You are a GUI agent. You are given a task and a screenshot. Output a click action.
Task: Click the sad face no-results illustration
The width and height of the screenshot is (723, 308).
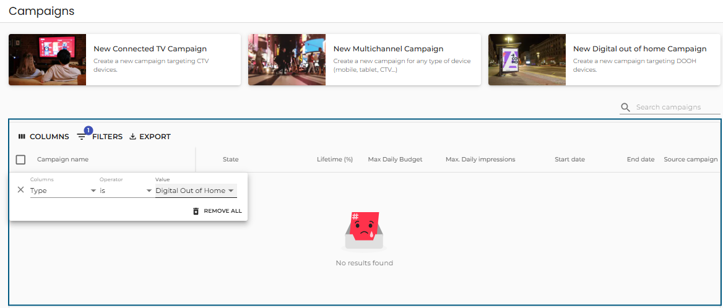tap(364, 231)
